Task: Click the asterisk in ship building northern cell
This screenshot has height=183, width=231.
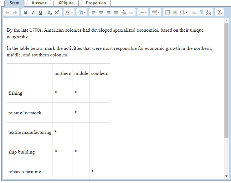Action: click(x=56, y=151)
